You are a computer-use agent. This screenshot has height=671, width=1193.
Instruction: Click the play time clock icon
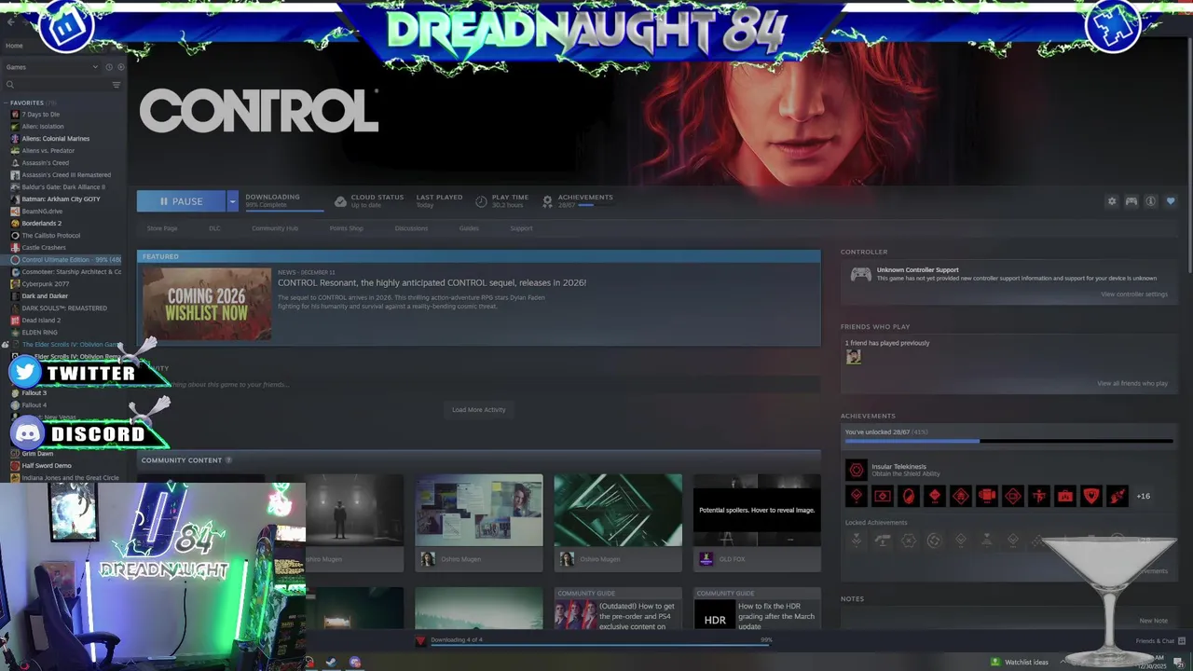point(481,201)
